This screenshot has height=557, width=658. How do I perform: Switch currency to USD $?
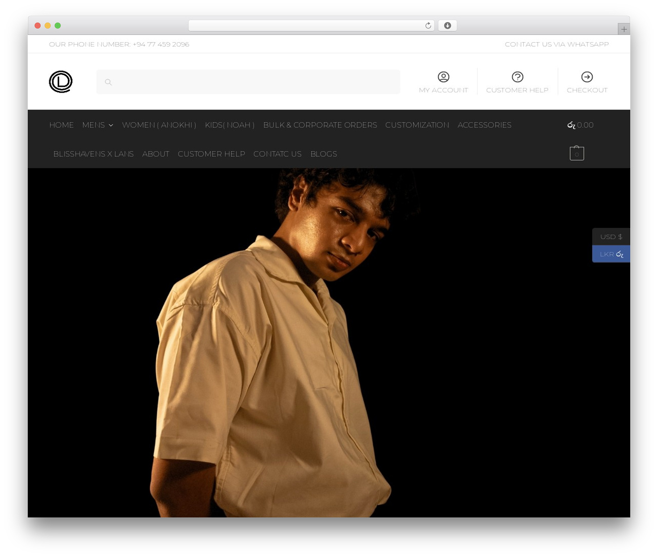tap(611, 237)
